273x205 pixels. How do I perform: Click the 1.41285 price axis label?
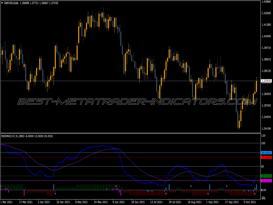coord(266,25)
